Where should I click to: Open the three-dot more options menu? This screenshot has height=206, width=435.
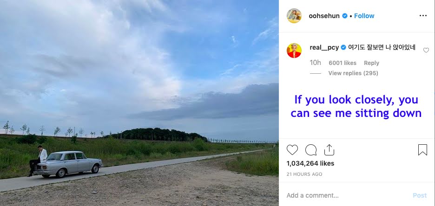tap(423, 16)
